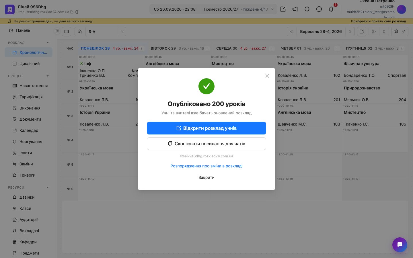The image size is (413, 258).
Task: Switch to table grid view icon
Action: (67, 32)
